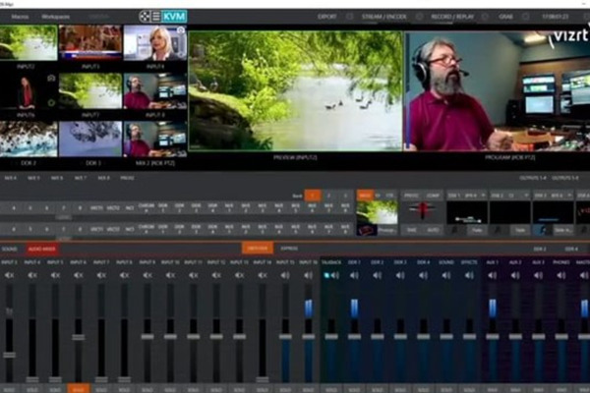
Task: Mute the INPUT 1 audio channel speaker
Action: pos(10,275)
